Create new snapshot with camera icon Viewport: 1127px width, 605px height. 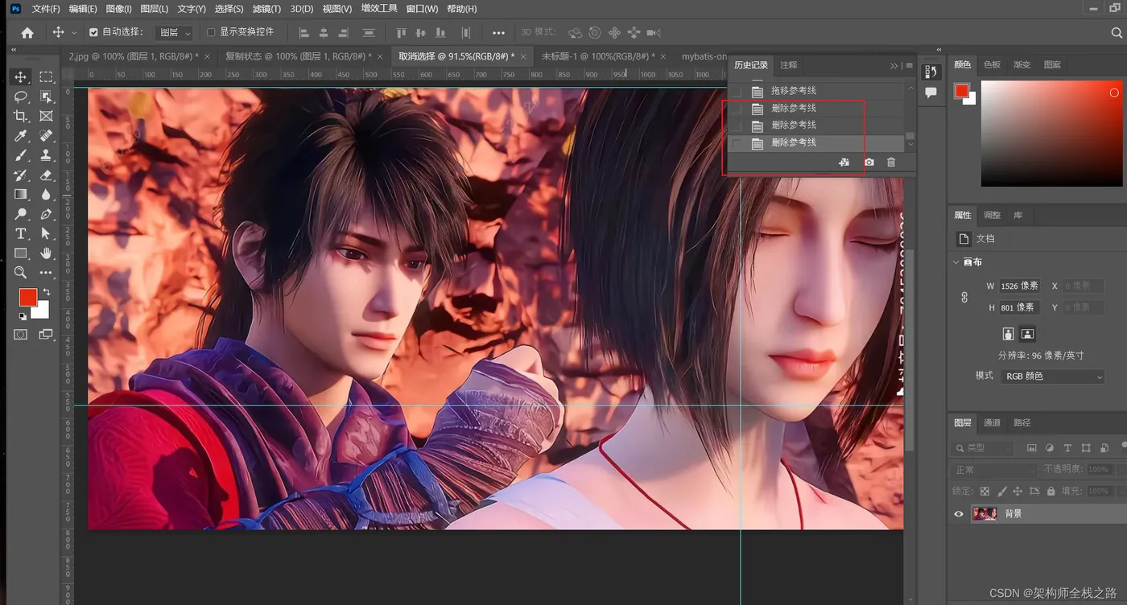pyautogui.click(x=869, y=163)
